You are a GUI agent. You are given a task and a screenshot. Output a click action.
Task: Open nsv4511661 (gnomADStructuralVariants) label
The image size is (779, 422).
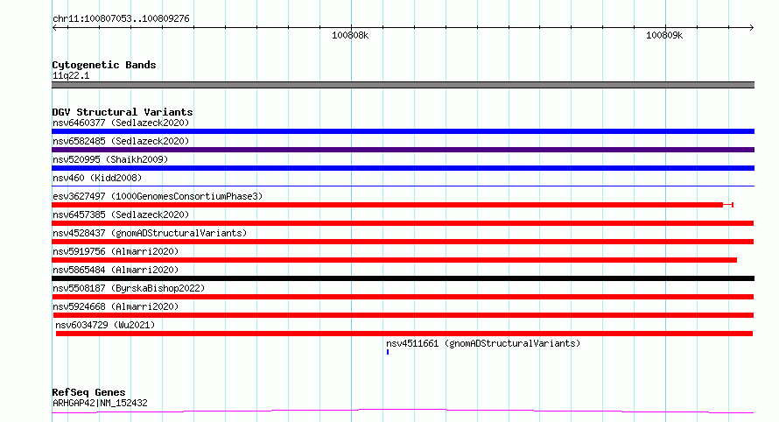[x=483, y=343]
